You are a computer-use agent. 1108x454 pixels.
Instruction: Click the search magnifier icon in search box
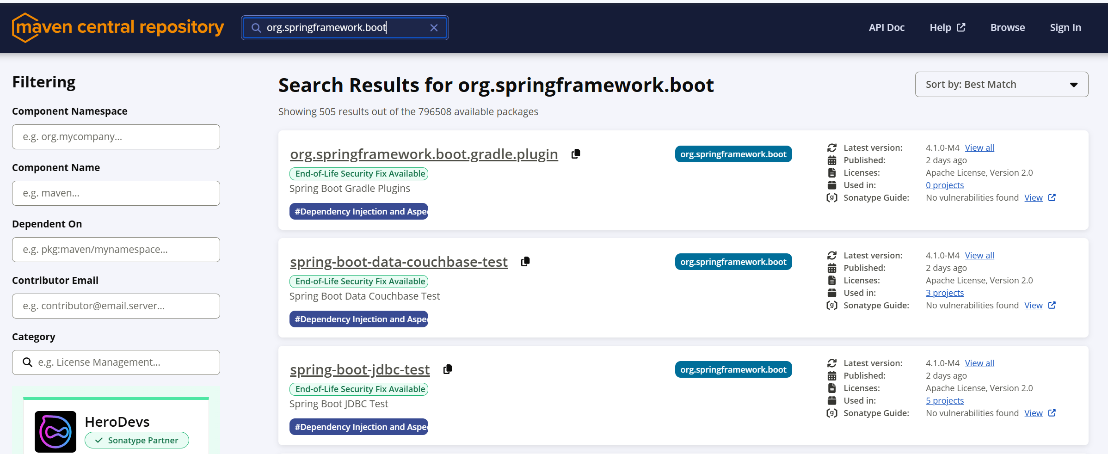(256, 28)
